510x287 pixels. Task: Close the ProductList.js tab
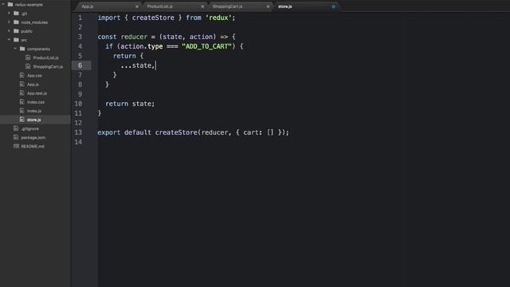pyautogui.click(x=202, y=6)
